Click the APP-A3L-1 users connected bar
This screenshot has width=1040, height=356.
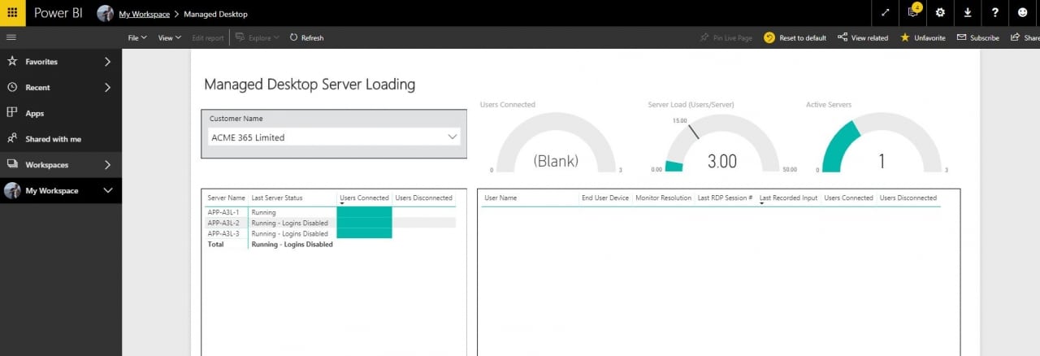coord(364,212)
